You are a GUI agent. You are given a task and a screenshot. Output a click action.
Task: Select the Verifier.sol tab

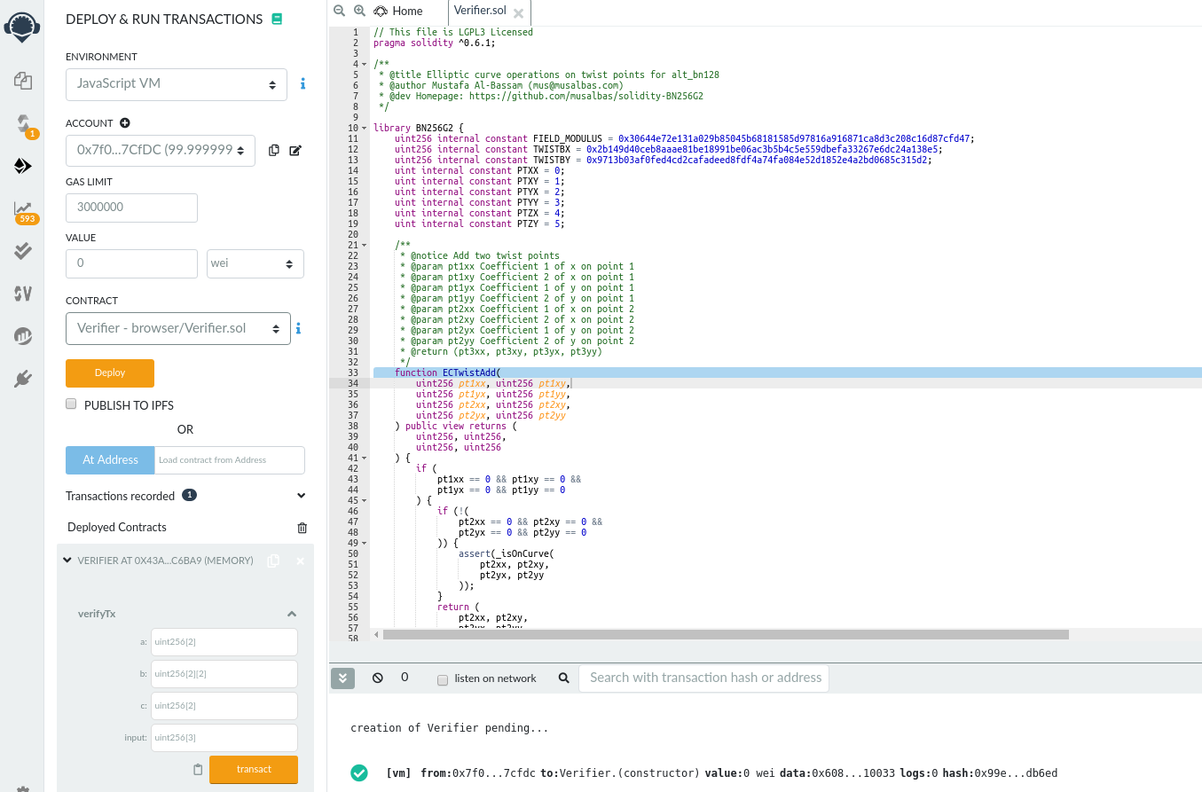click(x=480, y=12)
